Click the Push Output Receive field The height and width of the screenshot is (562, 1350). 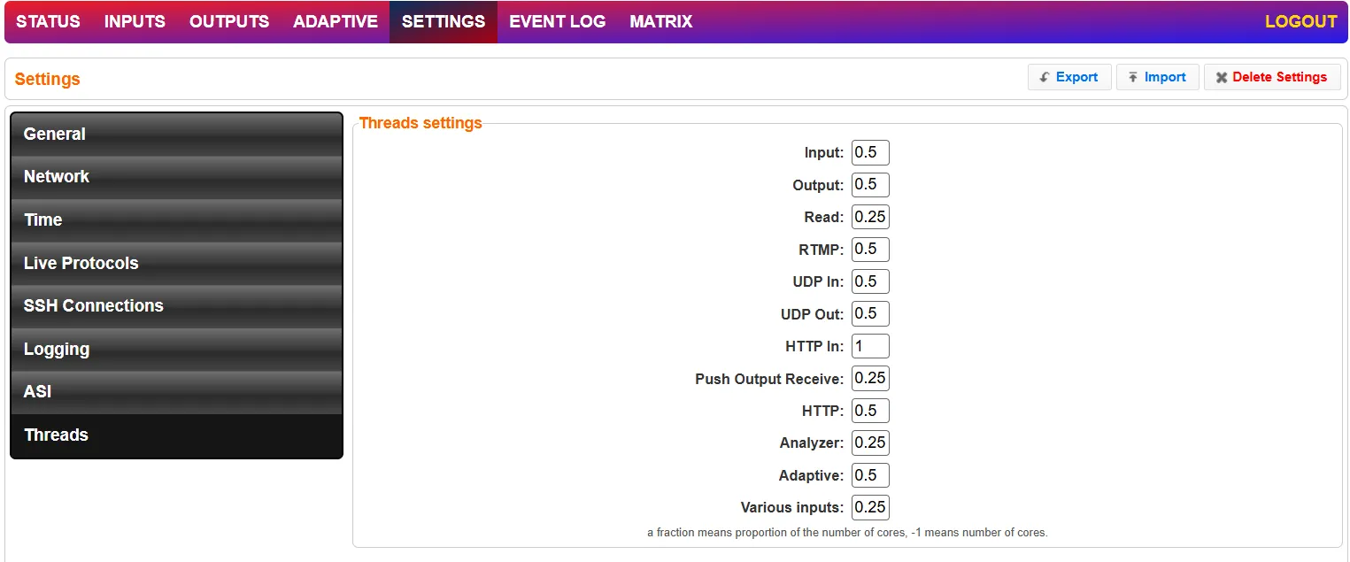pos(870,379)
